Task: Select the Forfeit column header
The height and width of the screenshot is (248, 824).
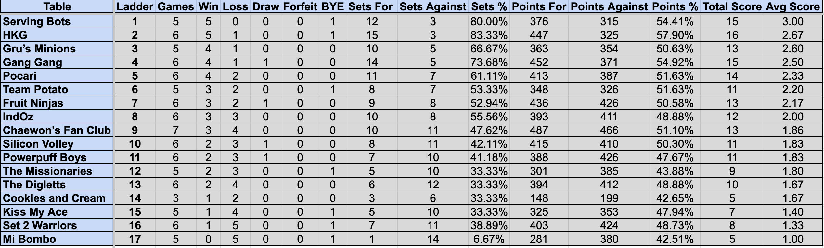Action: [300, 6]
